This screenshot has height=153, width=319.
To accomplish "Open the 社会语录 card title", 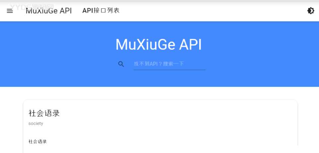I will click(44, 113).
